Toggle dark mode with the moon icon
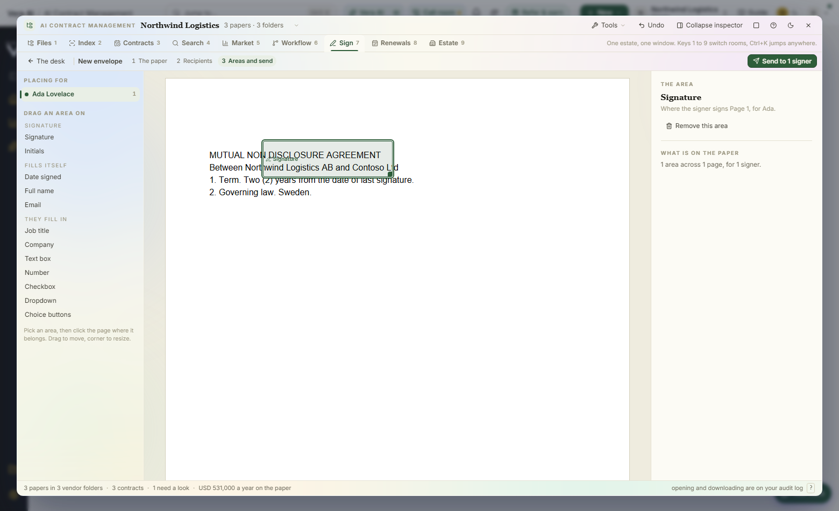Image resolution: width=839 pixels, height=511 pixels. pos(791,25)
